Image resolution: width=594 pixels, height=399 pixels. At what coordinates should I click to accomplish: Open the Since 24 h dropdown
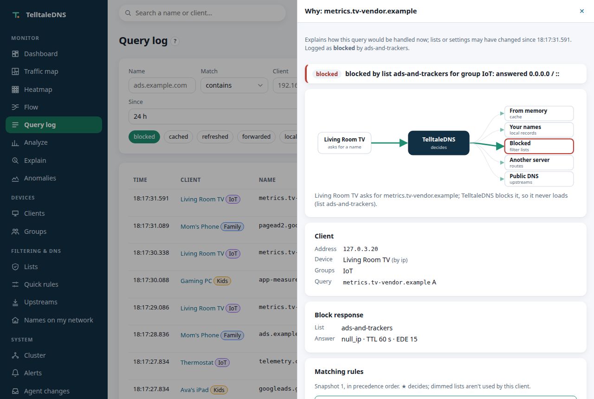click(213, 116)
